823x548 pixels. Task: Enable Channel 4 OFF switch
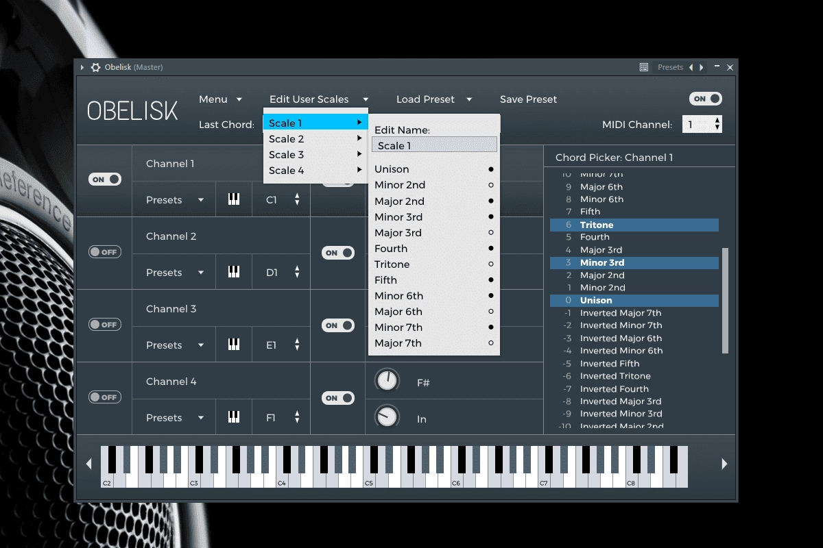(x=105, y=397)
